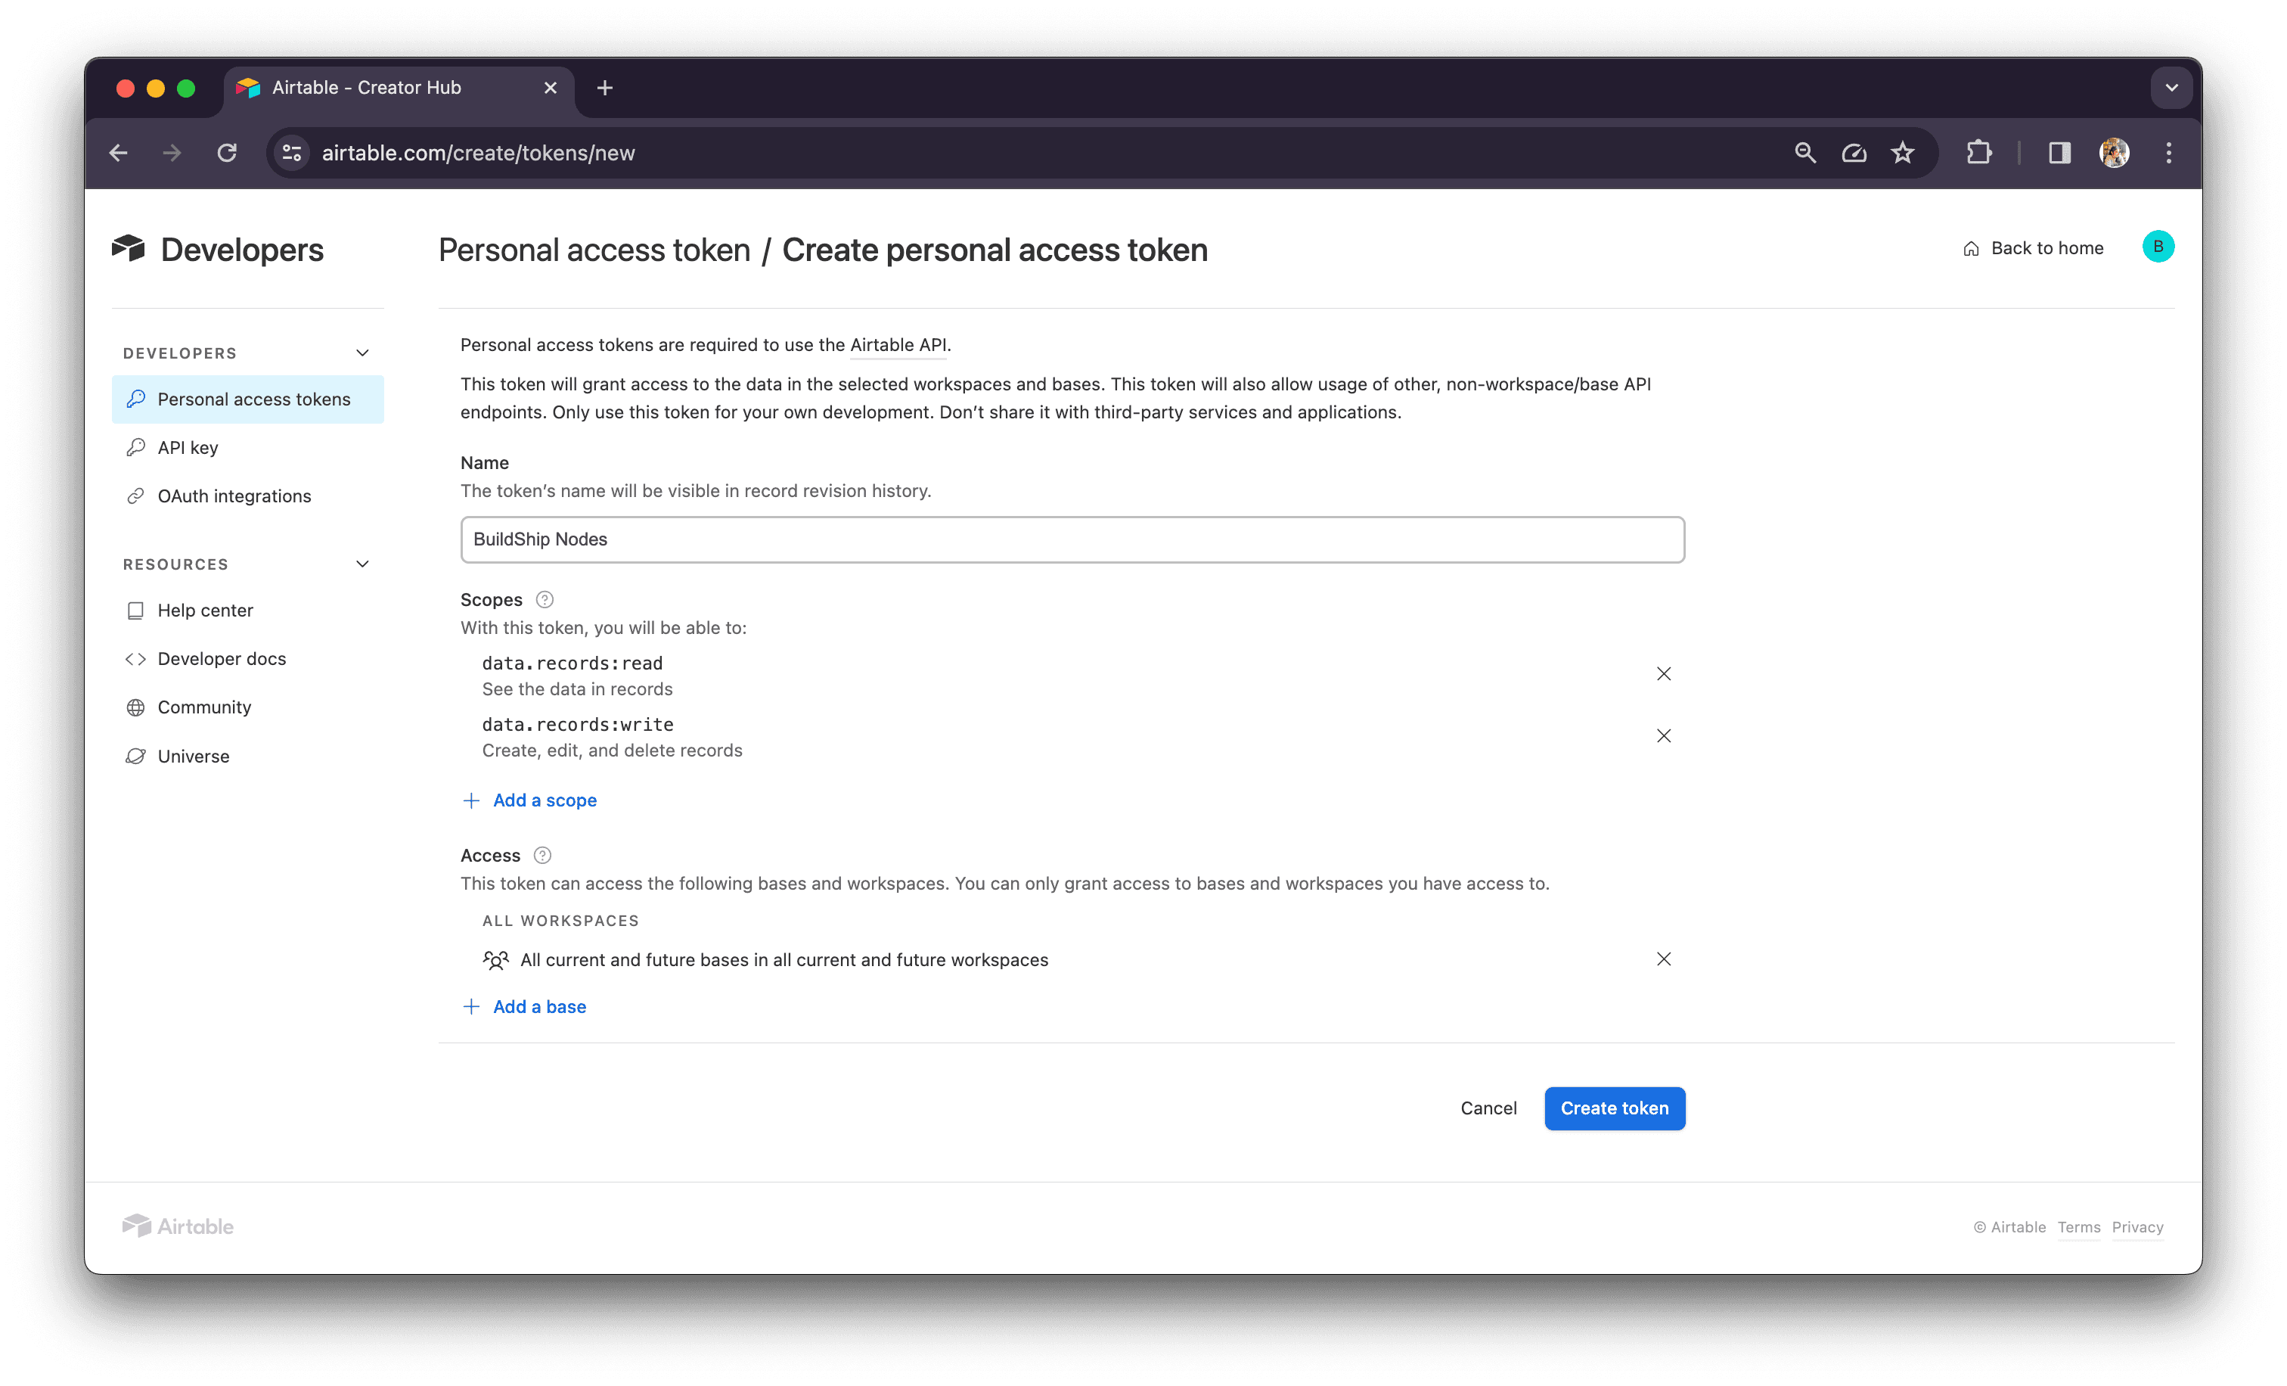
Task: Select the Developer docs code icon
Action: pos(135,658)
